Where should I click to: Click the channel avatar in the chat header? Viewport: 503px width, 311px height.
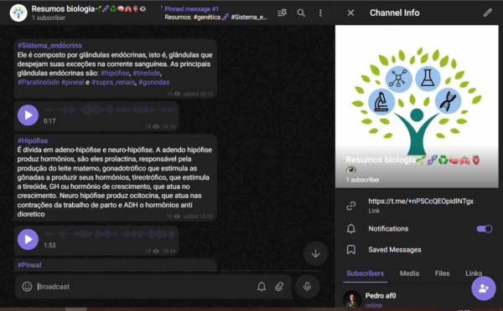coord(18,13)
